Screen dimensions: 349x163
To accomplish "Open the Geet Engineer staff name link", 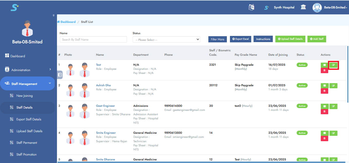I will click(105, 106).
